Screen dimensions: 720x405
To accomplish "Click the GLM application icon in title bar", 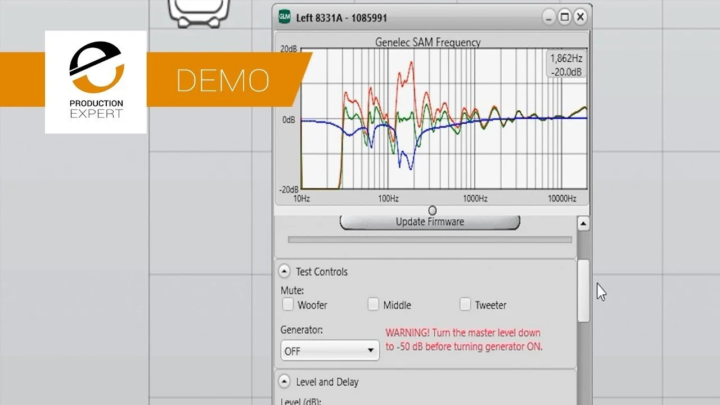I will click(x=285, y=17).
